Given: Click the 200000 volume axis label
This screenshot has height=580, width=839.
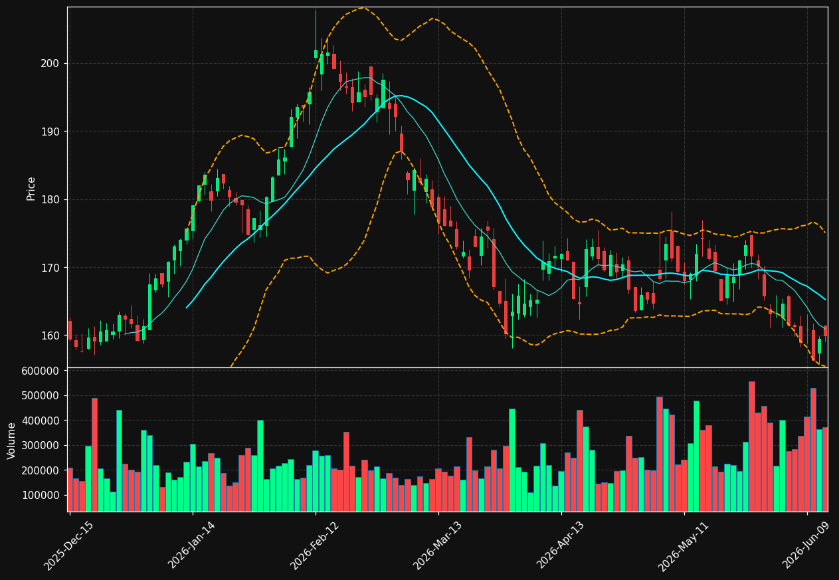Looking at the screenshot, I should click(x=41, y=470).
